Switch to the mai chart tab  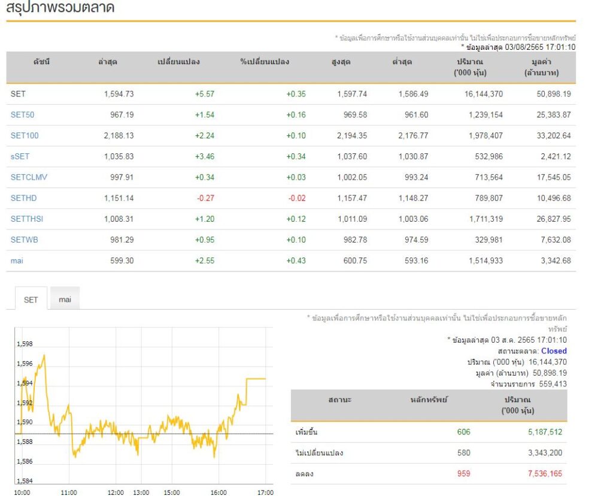tap(65, 300)
